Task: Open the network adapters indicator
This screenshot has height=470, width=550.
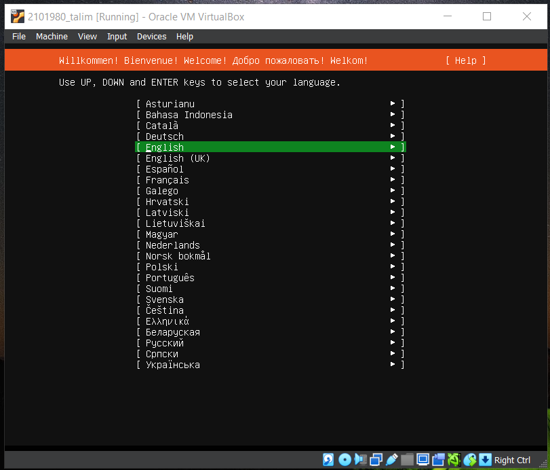Action: coord(376,459)
